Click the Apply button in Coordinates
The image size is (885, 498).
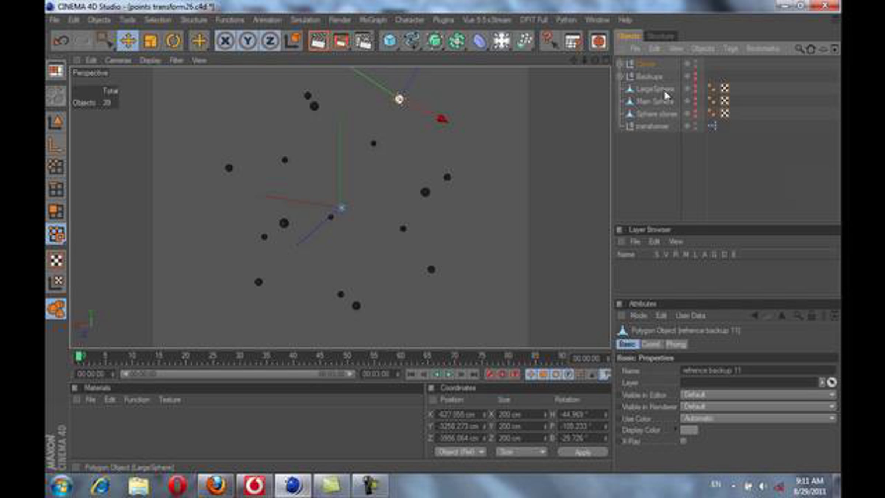point(583,452)
